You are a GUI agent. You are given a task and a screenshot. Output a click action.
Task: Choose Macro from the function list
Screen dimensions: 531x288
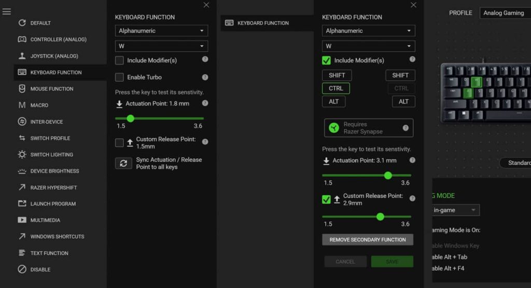(39, 105)
